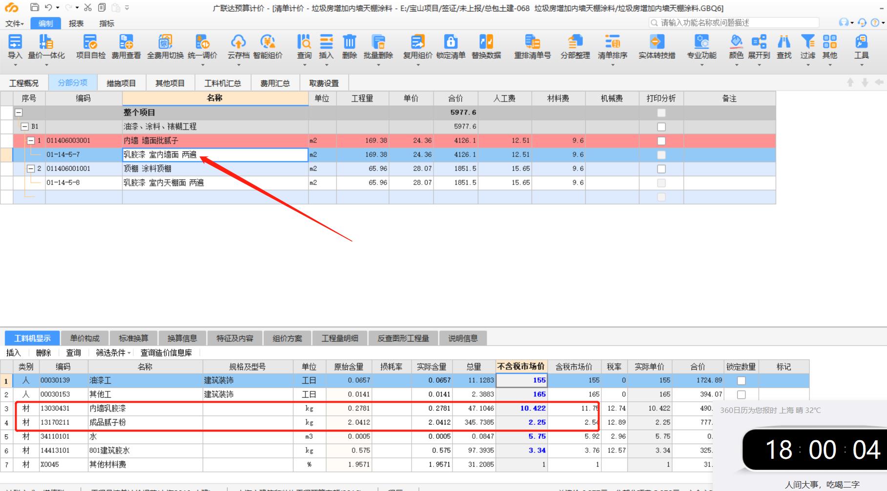
Task: Open the 文件 dropdown menu
Action: [14, 23]
